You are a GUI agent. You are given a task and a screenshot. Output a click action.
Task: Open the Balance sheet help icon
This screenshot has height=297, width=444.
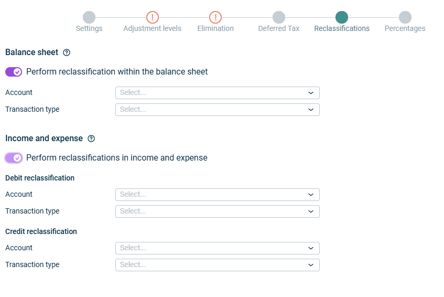point(67,52)
